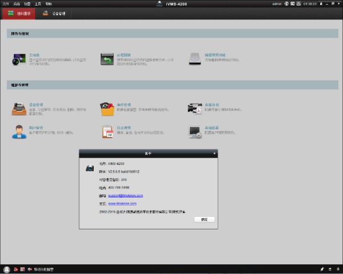This screenshot has height=274, width=343.
Task: Click the speaker audio icon in status bar
Action: click(30, 269)
